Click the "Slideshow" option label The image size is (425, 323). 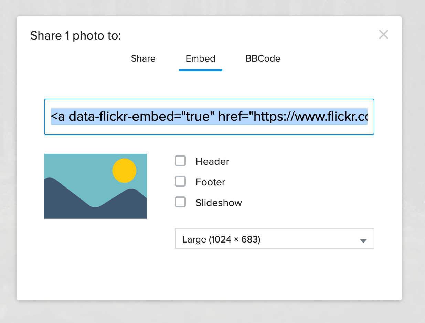219,203
